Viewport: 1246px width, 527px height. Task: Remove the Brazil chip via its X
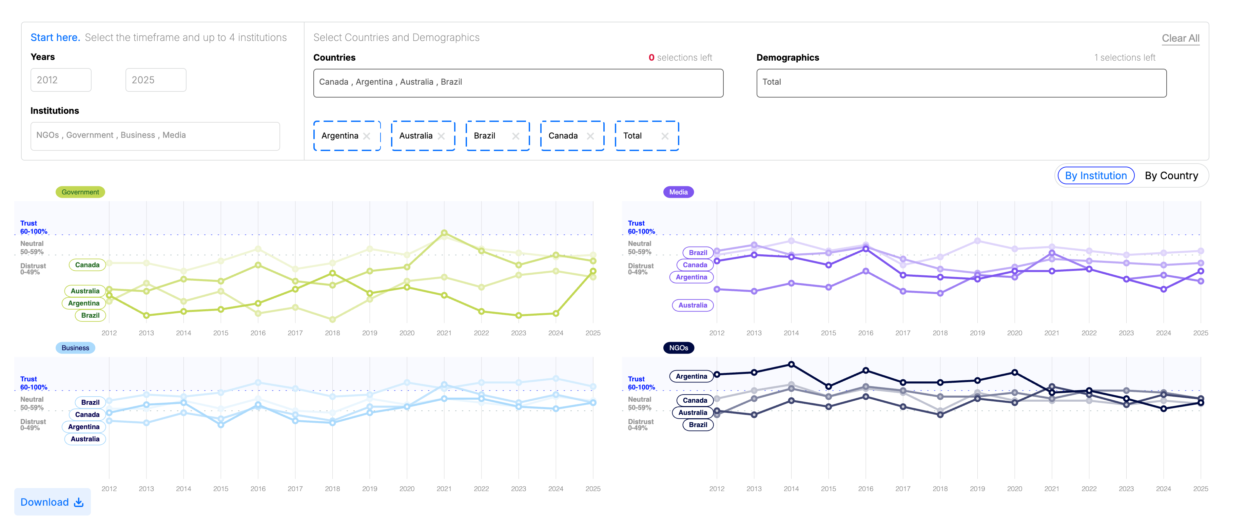pyautogui.click(x=515, y=136)
